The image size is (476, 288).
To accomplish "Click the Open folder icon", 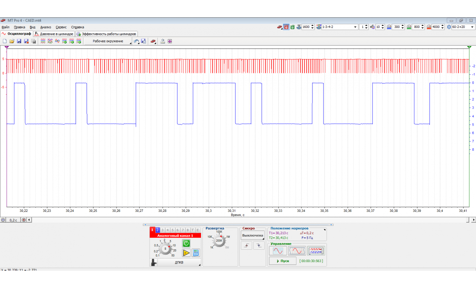I will pyautogui.click(x=12, y=41).
